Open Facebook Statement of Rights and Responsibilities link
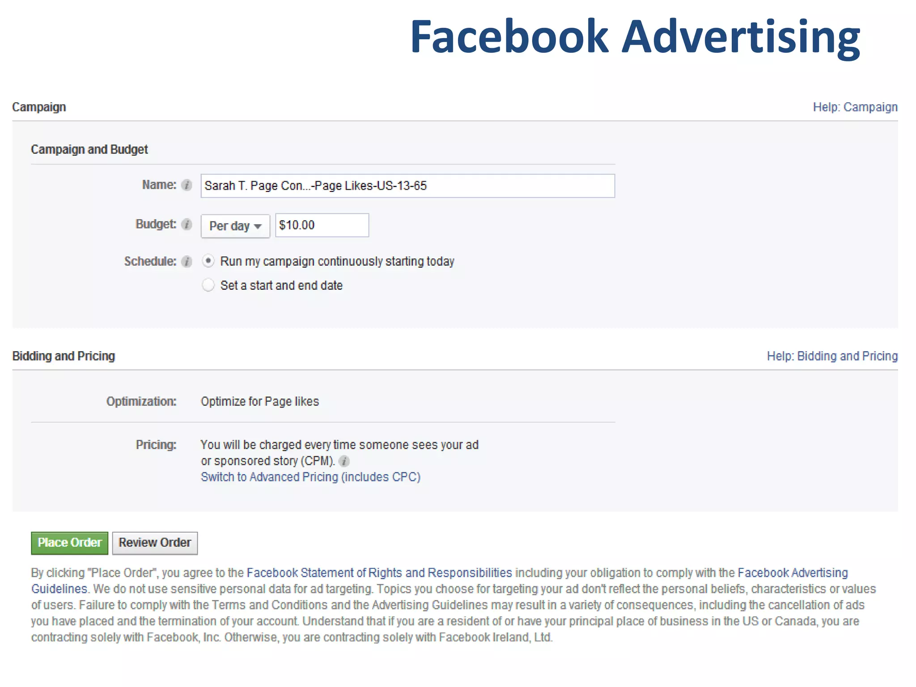Viewport: 916px width, 687px height. pos(379,573)
